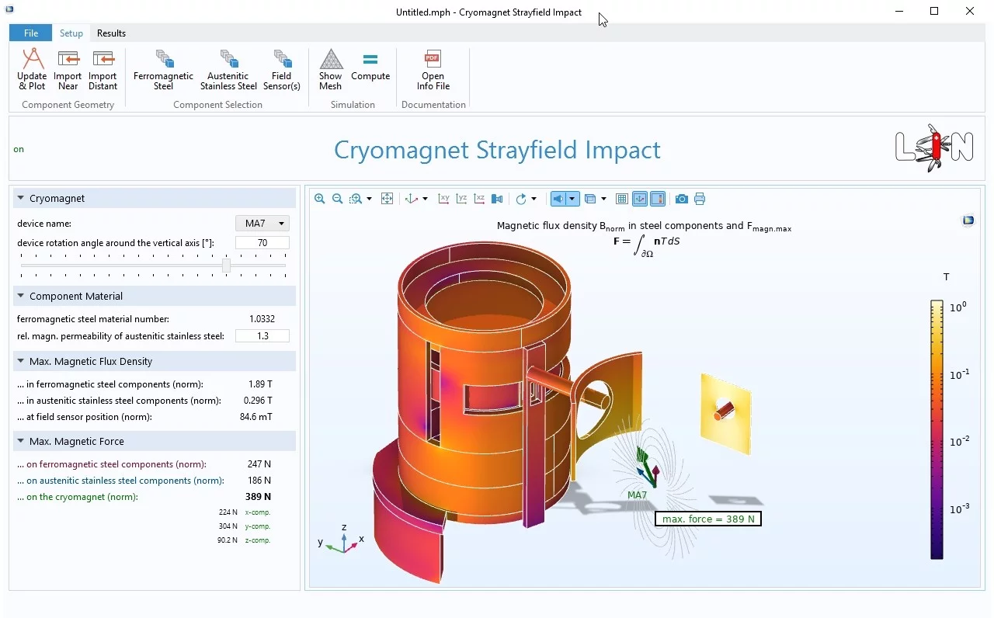Toggle the grid display in graphics toolbar

[x=621, y=199]
